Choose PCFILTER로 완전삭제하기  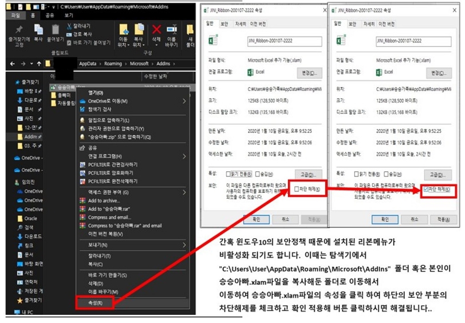133,181
